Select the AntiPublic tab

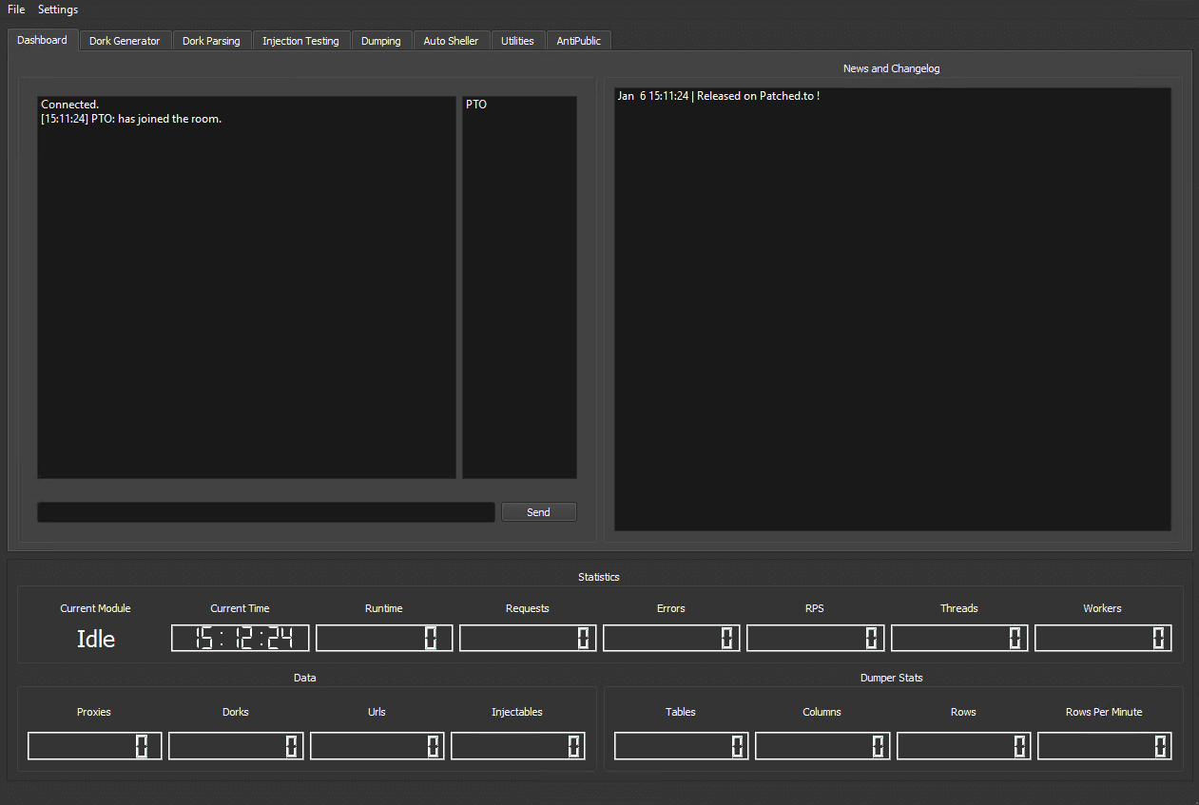[578, 40]
